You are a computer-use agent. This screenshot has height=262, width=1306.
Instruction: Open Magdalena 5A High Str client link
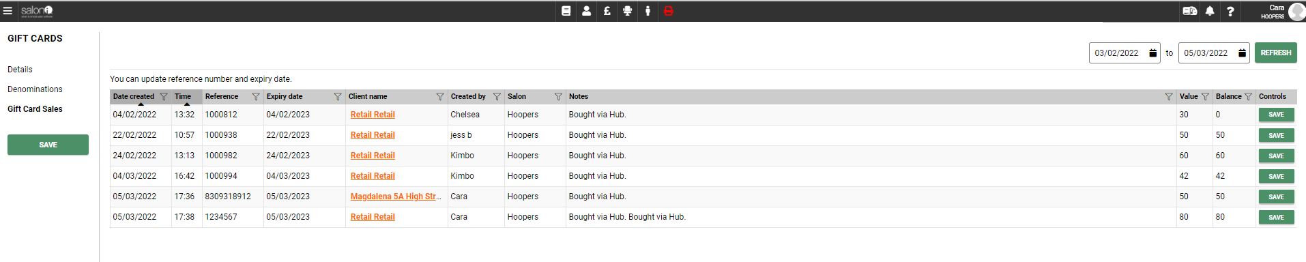click(396, 196)
